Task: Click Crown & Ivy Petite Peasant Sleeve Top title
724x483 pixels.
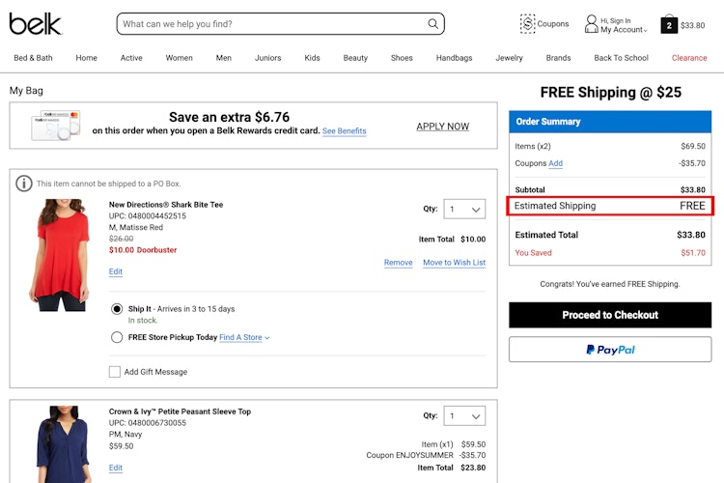Action: (180, 412)
